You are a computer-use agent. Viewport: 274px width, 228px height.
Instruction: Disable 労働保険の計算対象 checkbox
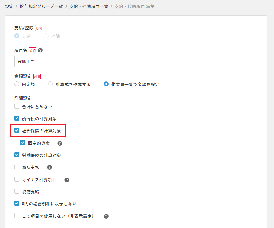point(17,155)
